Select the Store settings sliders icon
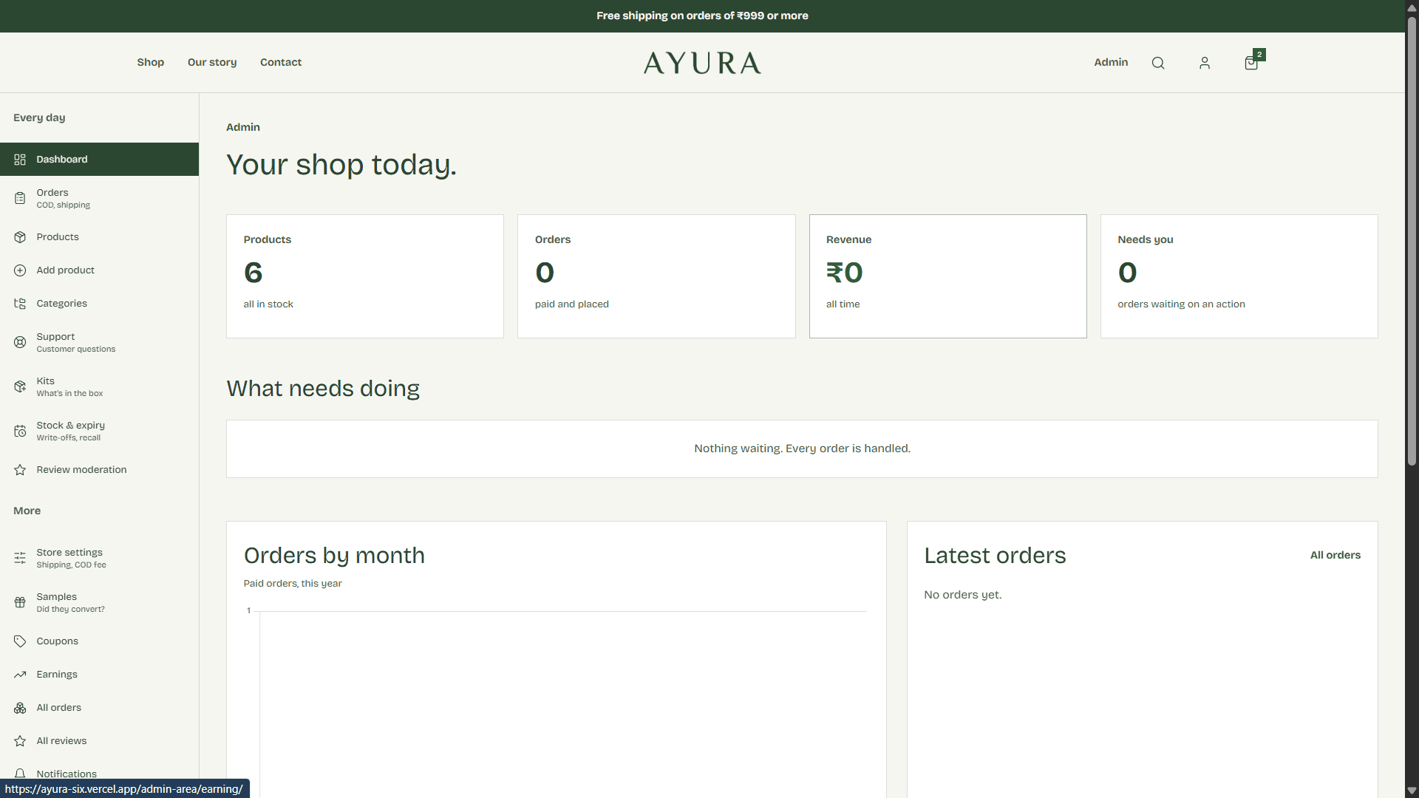Viewport: 1419px width, 798px height. point(20,558)
